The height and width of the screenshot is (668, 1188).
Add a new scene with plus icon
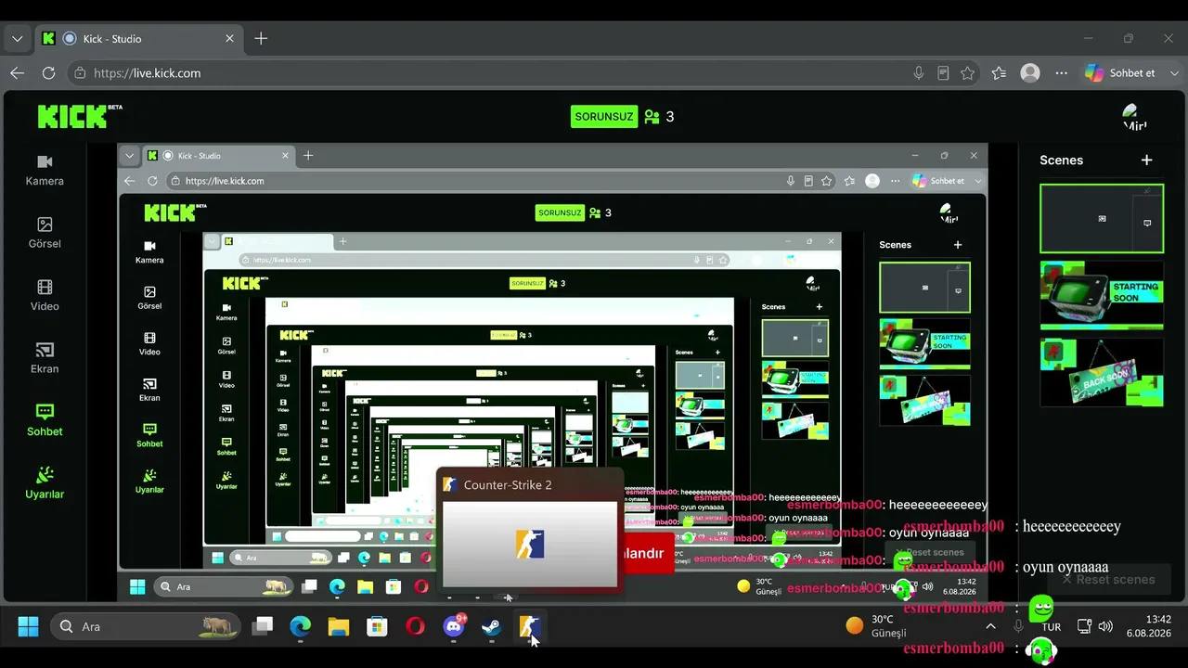point(1146,160)
